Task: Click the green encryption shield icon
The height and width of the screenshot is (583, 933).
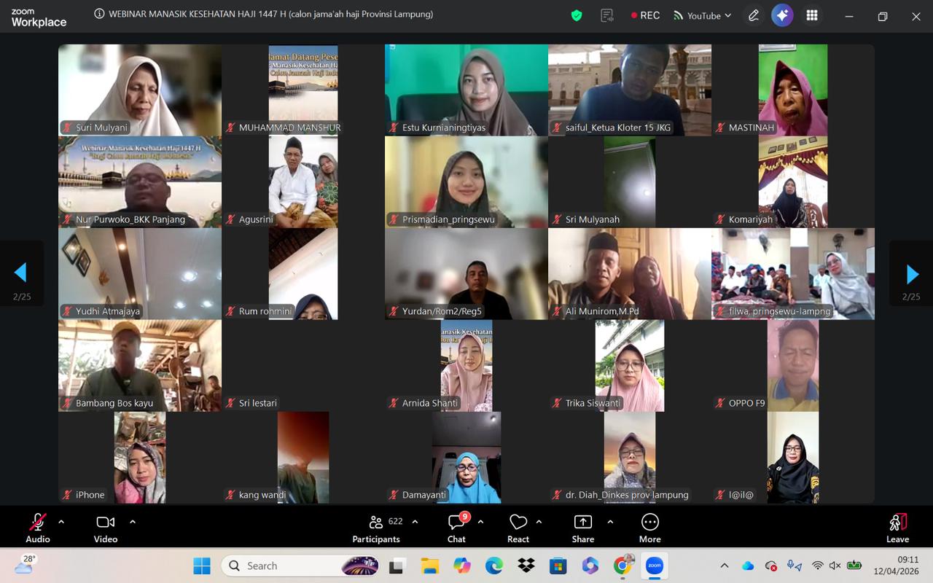Action: 576,15
